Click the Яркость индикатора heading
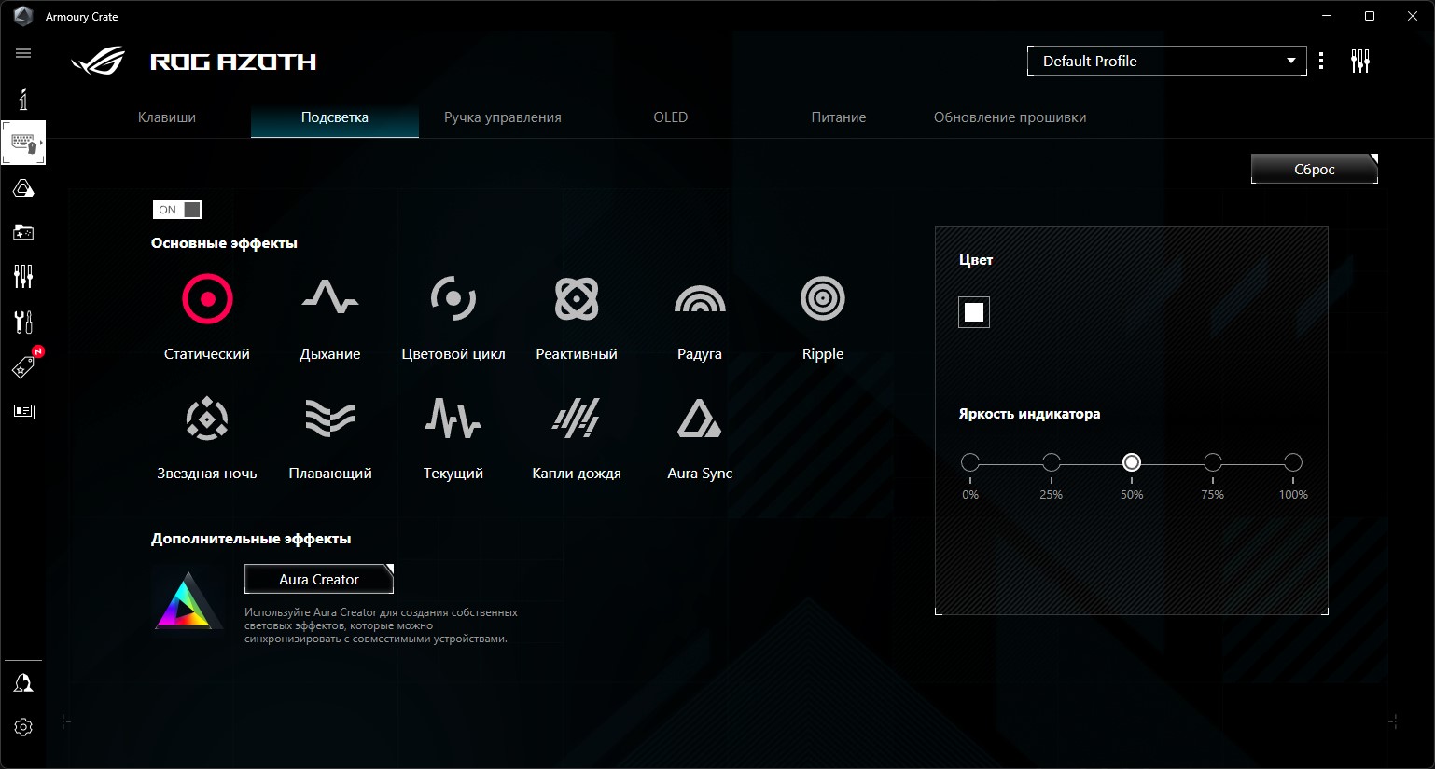1435x769 pixels. 1029,414
